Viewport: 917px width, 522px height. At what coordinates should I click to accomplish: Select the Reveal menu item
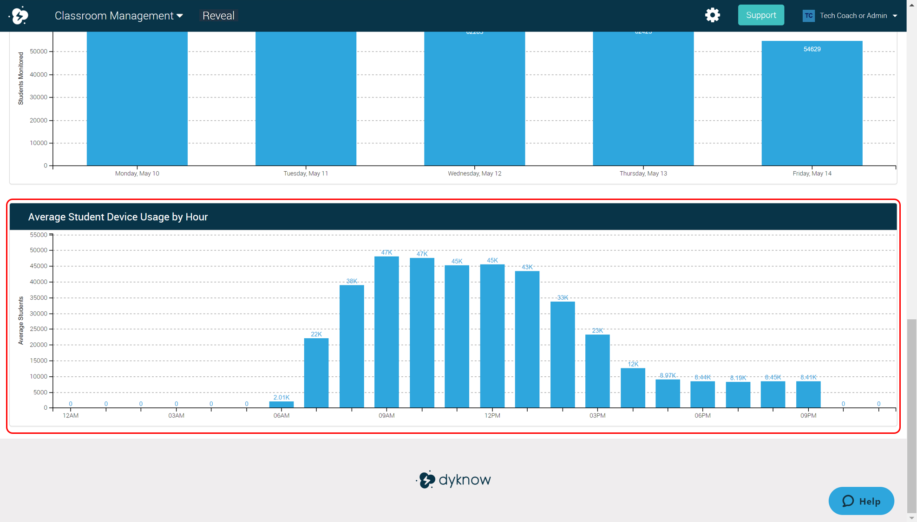tap(218, 15)
